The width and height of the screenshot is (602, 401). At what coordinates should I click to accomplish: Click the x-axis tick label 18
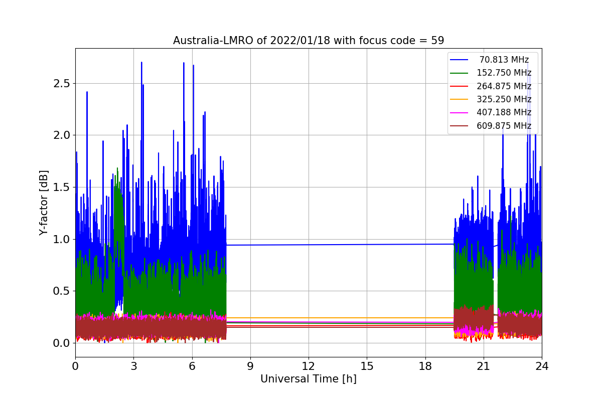point(425,366)
